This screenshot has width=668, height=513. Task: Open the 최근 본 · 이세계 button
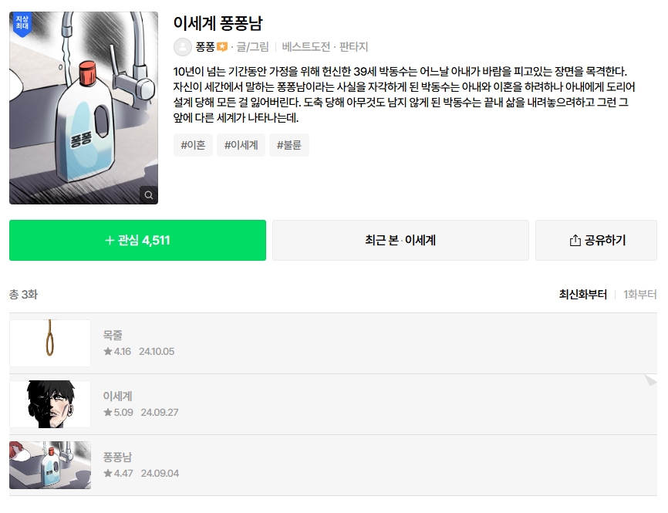pos(400,241)
